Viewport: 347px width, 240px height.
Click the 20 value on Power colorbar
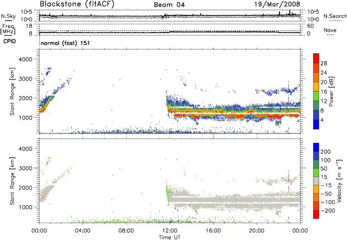click(x=324, y=82)
